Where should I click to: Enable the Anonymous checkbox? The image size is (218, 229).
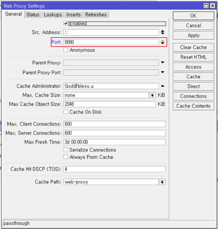[66, 50]
